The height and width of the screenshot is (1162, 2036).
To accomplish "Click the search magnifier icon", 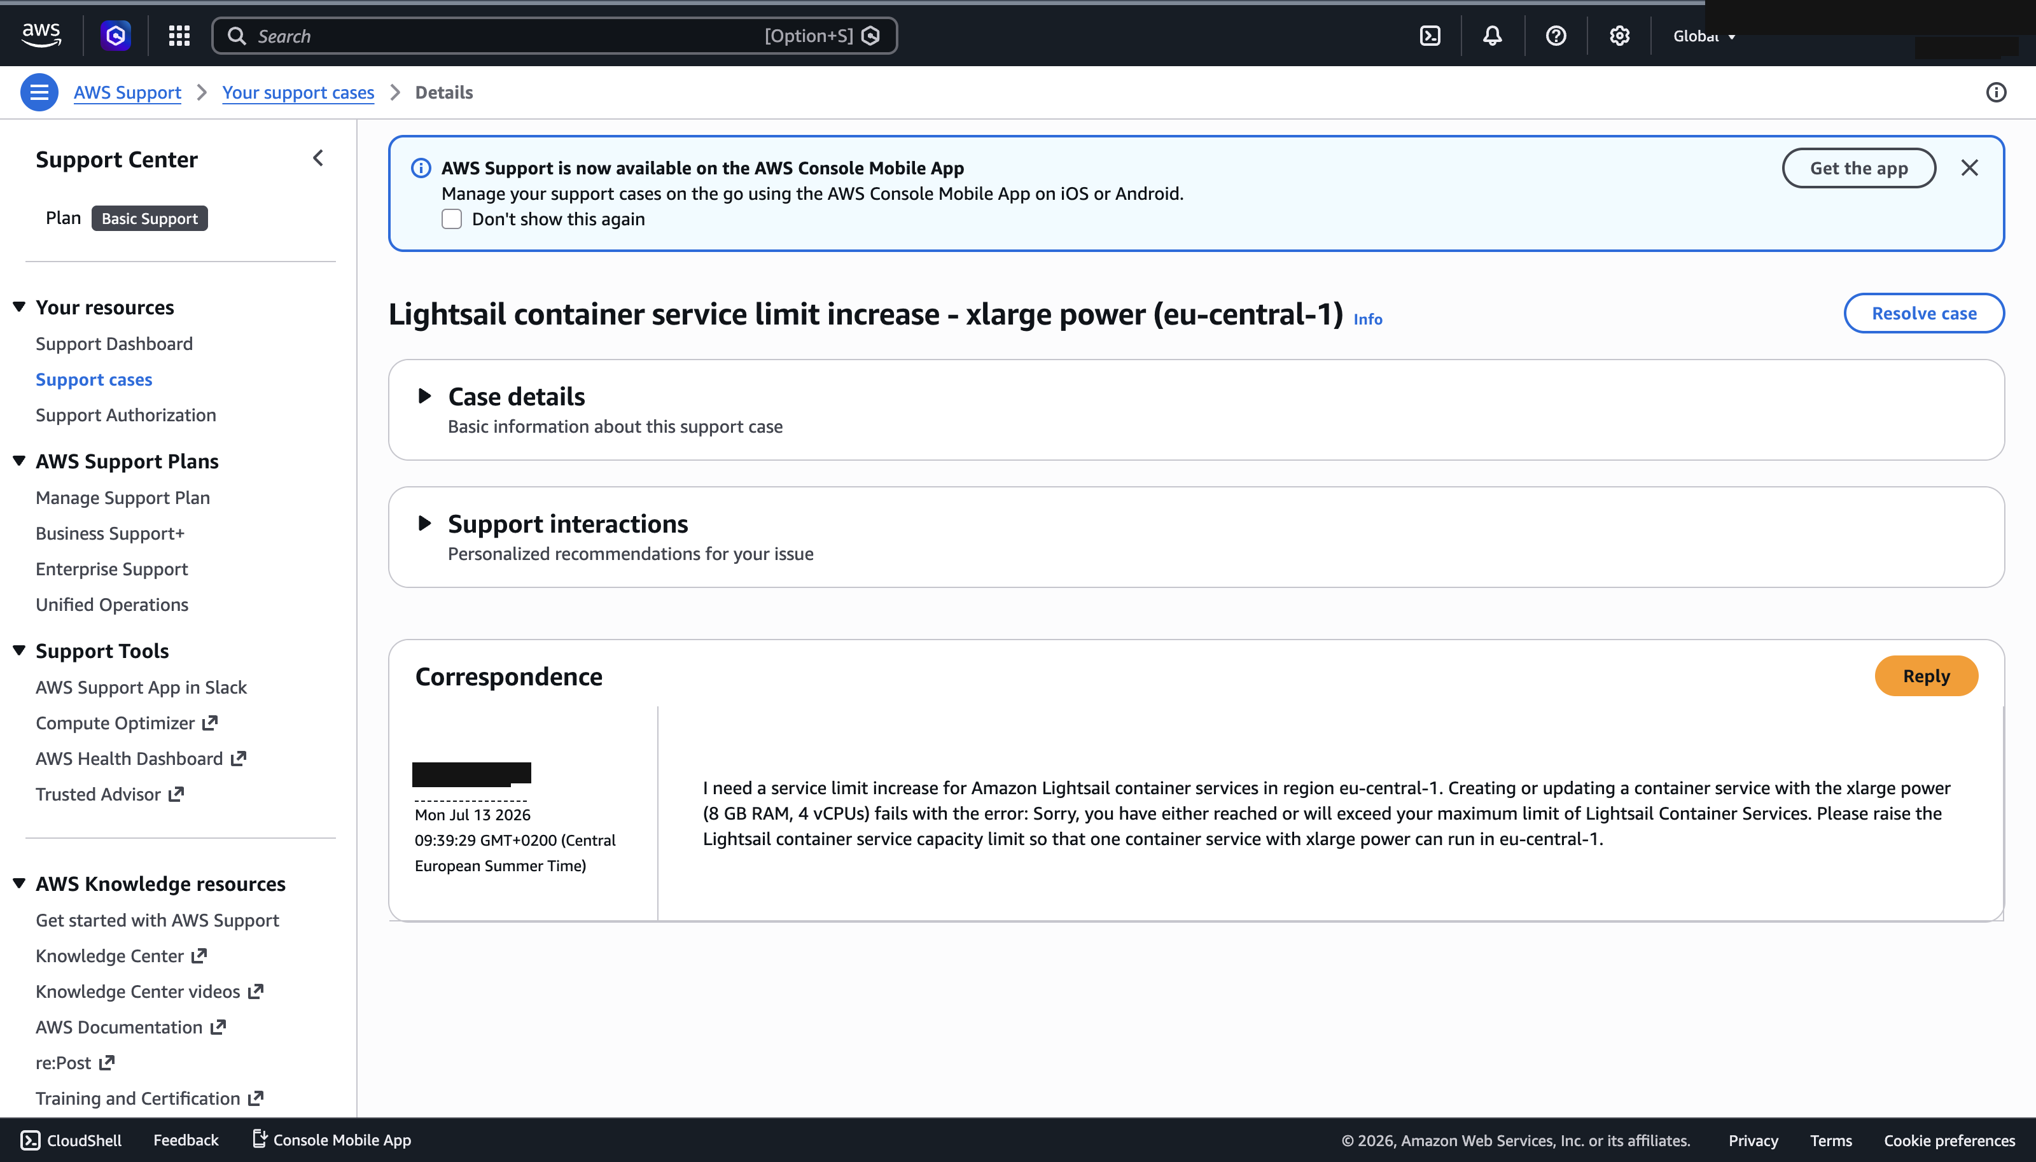I will click(237, 36).
